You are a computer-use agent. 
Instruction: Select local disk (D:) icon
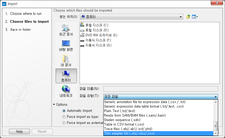82,30
